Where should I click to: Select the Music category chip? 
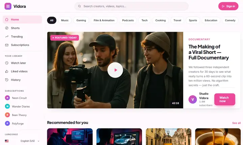pyautogui.click(x=65, y=20)
